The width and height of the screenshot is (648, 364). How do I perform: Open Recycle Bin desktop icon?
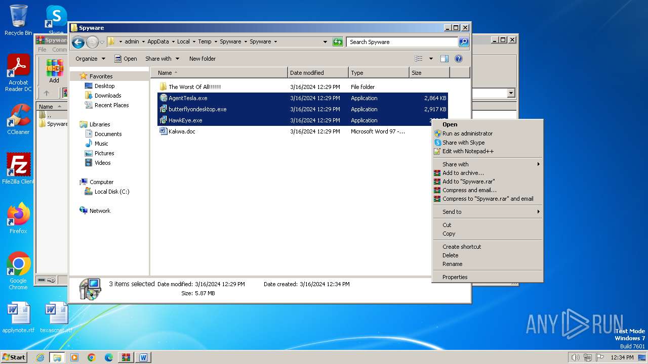click(18, 20)
